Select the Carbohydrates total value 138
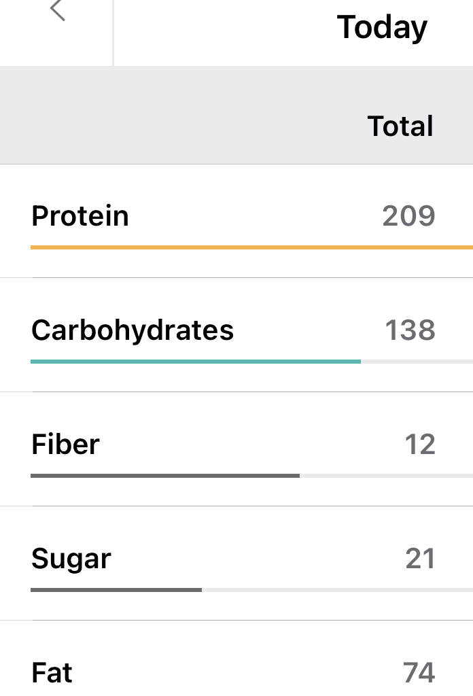The height and width of the screenshot is (696, 473). coord(410,330)
